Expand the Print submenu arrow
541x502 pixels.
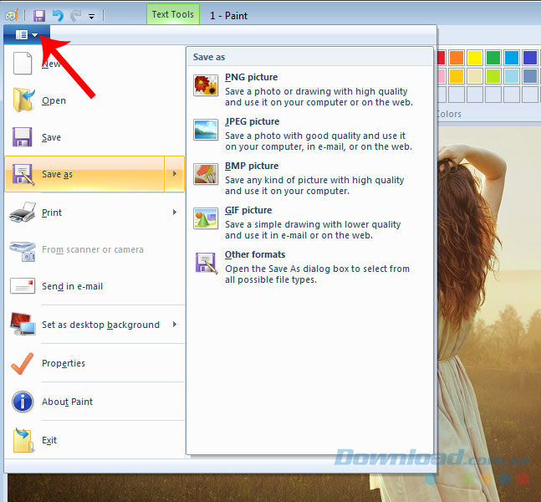pos(175,213)
